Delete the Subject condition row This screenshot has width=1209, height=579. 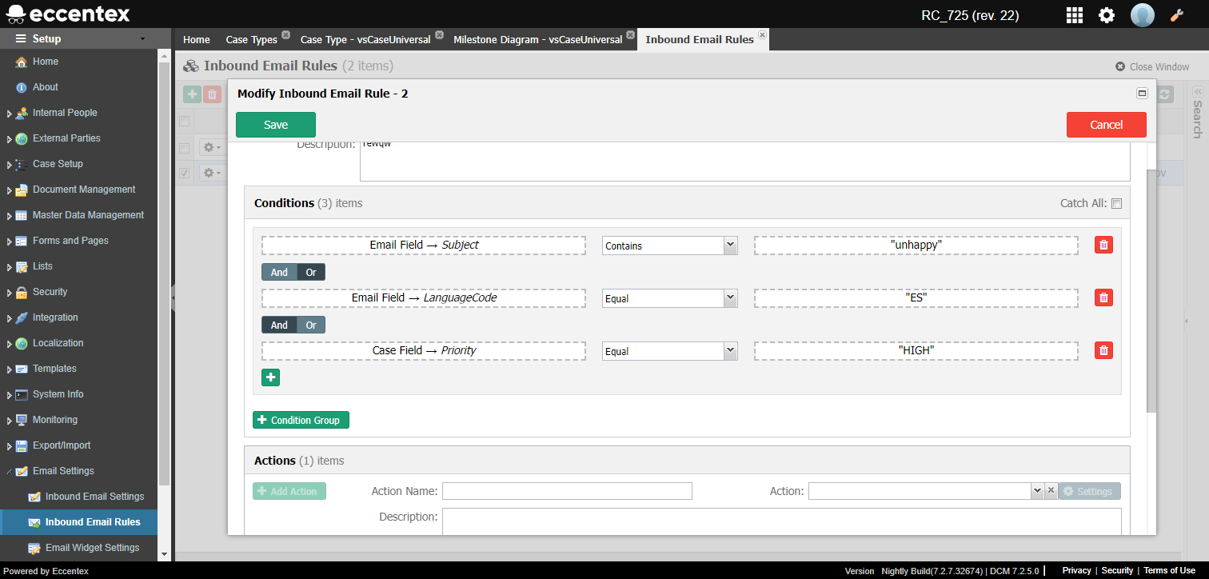tap(1103, 245)
